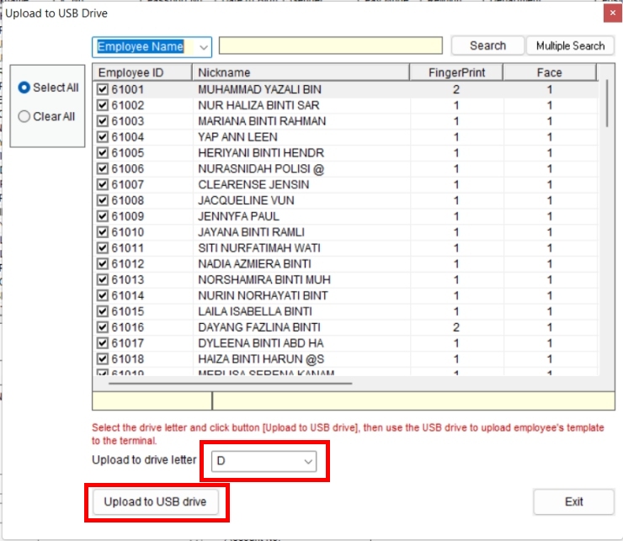The width and height of the screenshot is (623, 541).
Task: Click the Upload to USB drive button
Action: point(155,502)
